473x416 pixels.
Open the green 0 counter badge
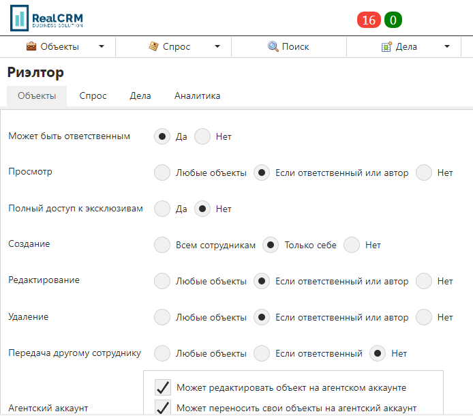point(393,20)
